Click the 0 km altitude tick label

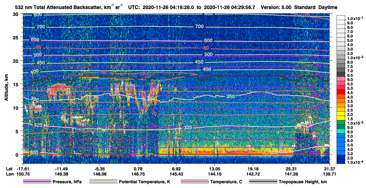tap(17, 154)
